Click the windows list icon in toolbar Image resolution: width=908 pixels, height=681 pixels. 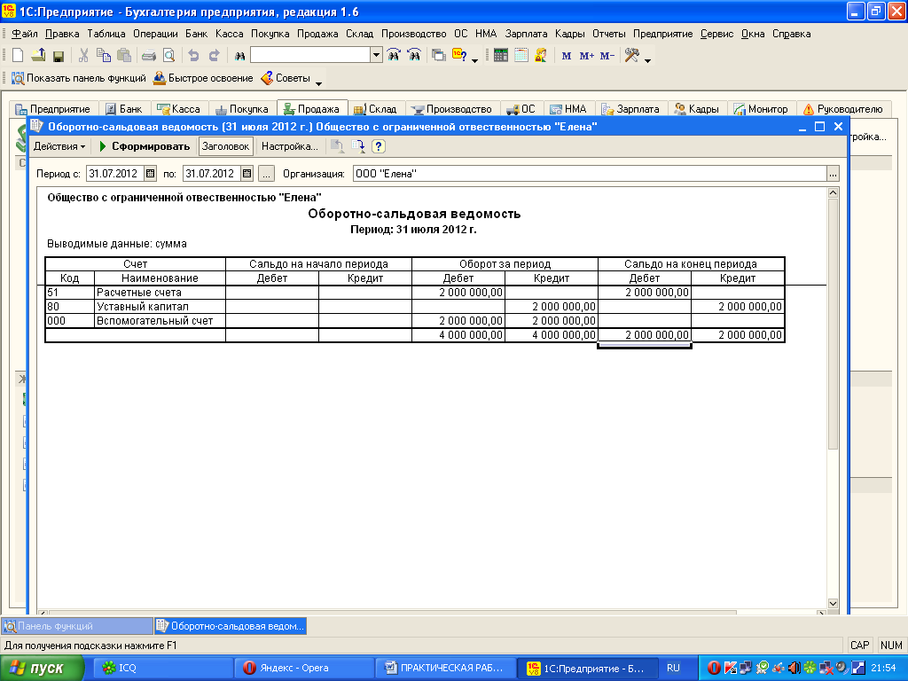439,56
